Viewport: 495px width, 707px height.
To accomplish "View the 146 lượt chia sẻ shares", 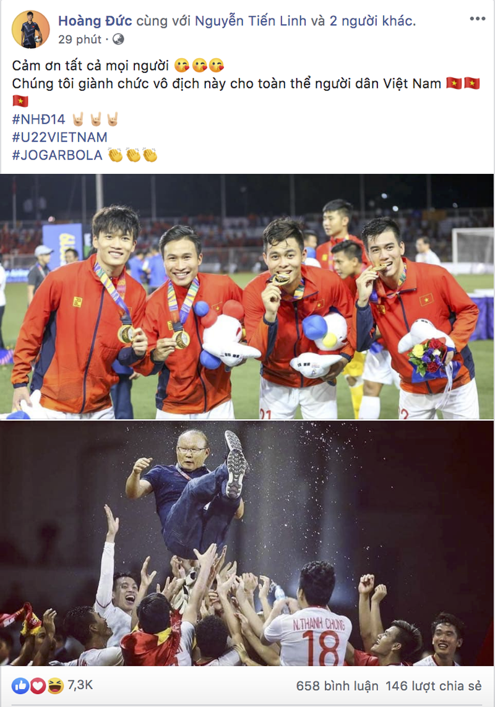I will [x=434, y=686].
